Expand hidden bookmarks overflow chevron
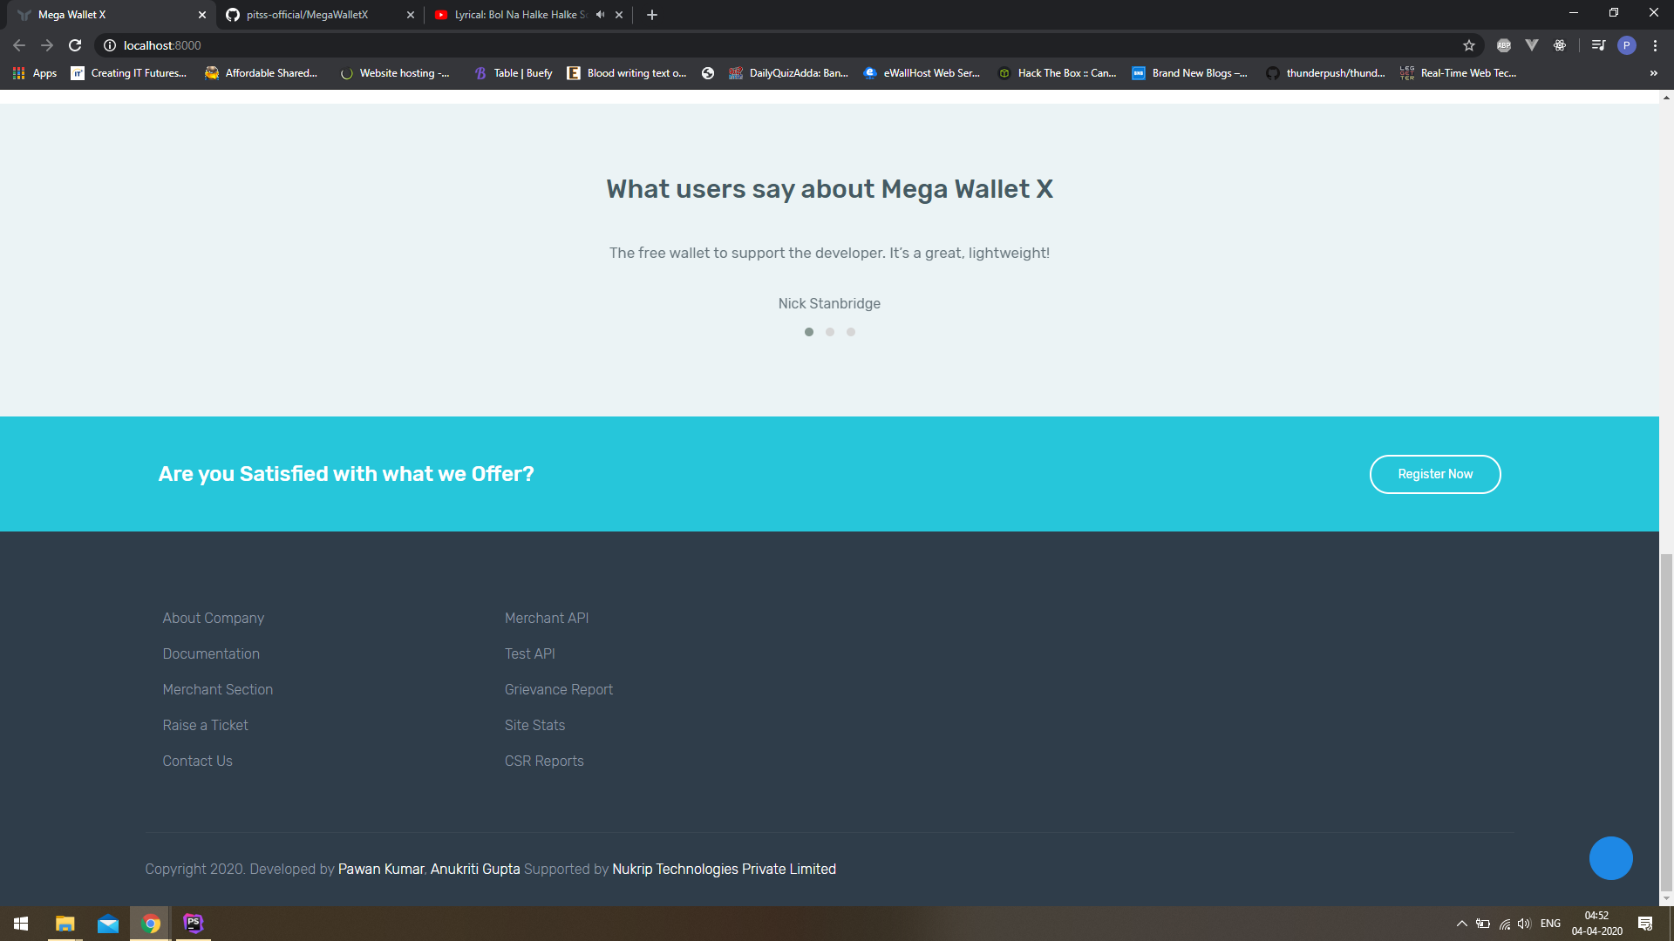1674x941 pixels. click(x=1653, y=73)
